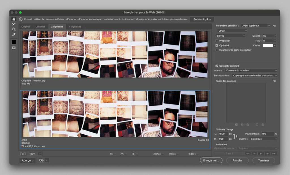This screenshot has width=290, height=175.
Task: Open the Paramètre prédéfini JPEG Supérieur dropdown
Action: pyautogui.click(x=256, y=26)
